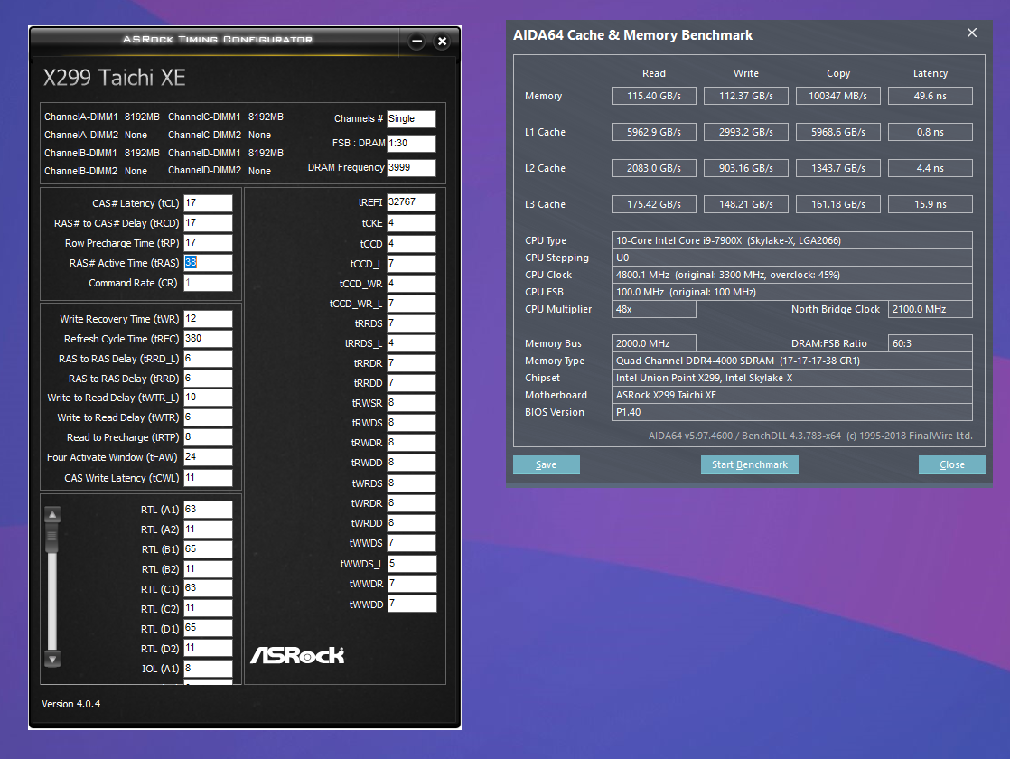Click the FSB : DRAM ratio field

(412, 143)
